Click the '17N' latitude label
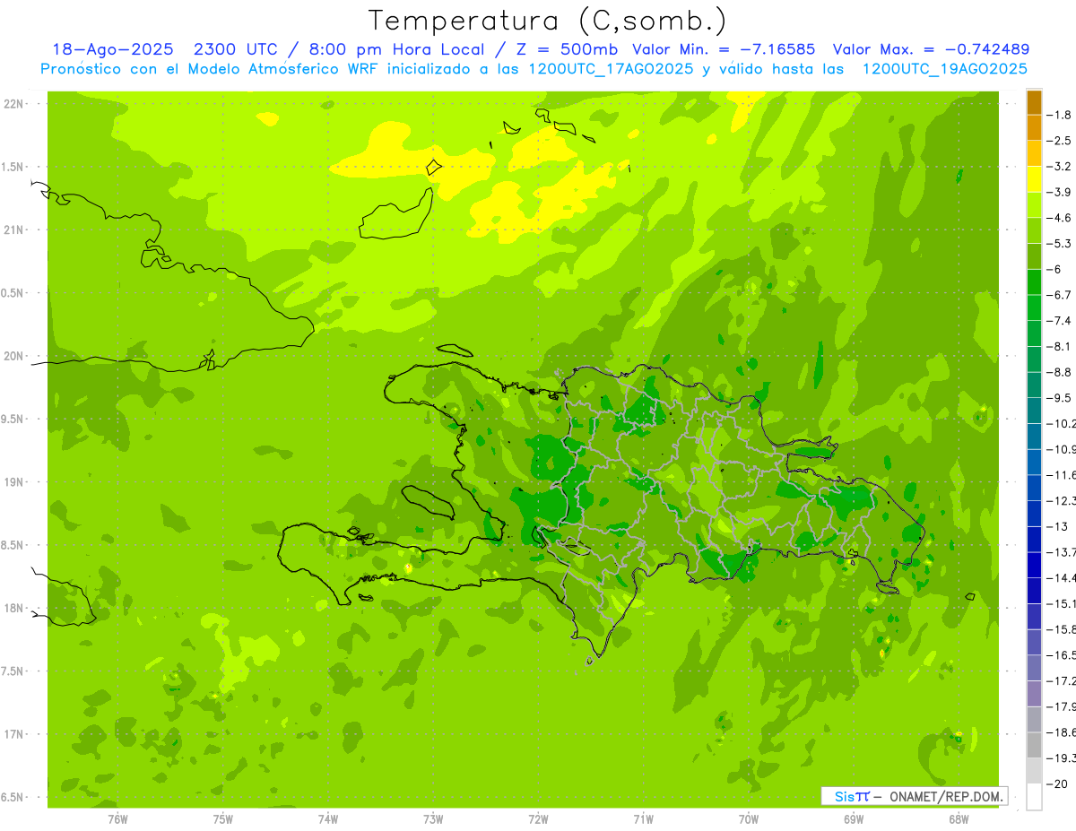Viewport: 1076px width, 831px height. (x=14, y=734)
